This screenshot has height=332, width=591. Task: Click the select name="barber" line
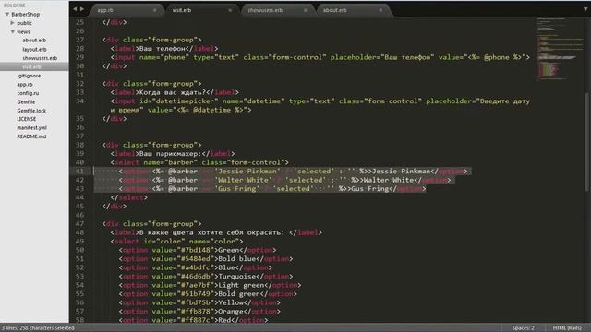tap(199, 162)
